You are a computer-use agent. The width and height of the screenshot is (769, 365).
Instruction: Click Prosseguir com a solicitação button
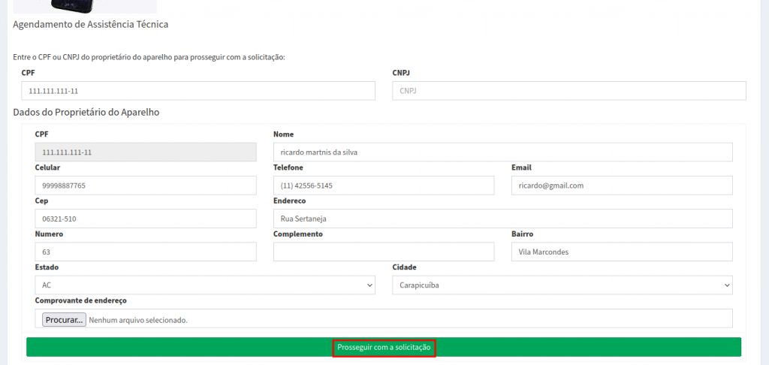point(384,348)
